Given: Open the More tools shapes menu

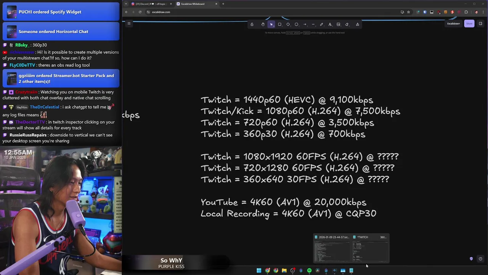Looking at the screenshot, I should tap(357, 24).
